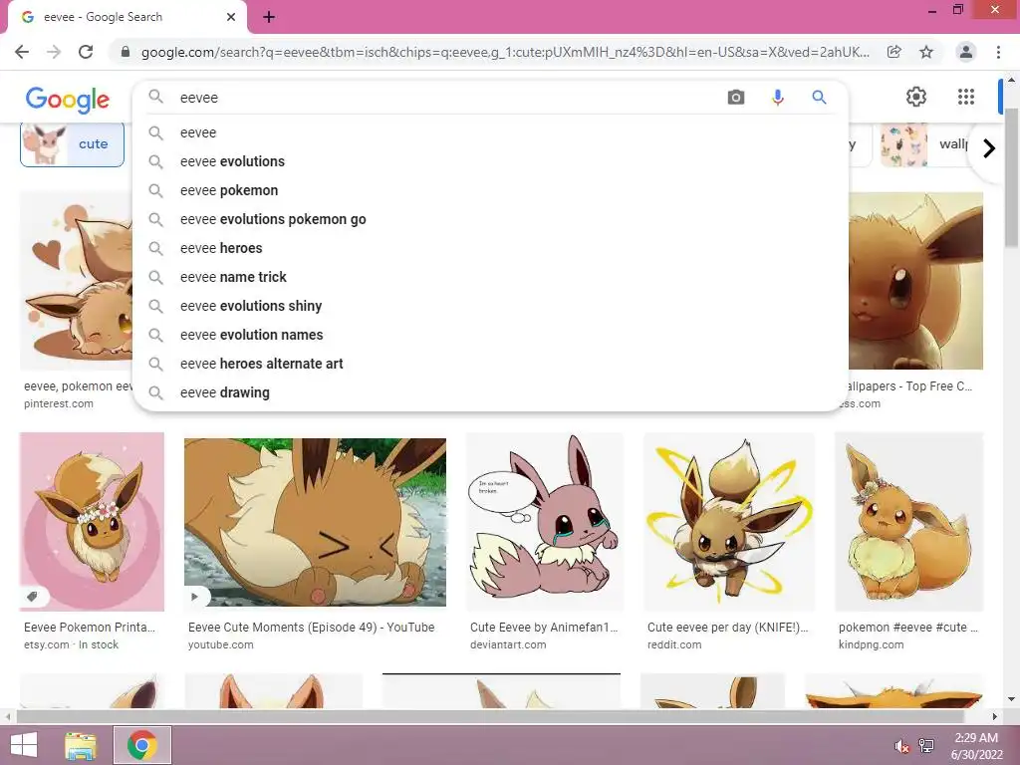Reload the current page
The width and height of the screenshot is (1020, 765).
(86, 52)
